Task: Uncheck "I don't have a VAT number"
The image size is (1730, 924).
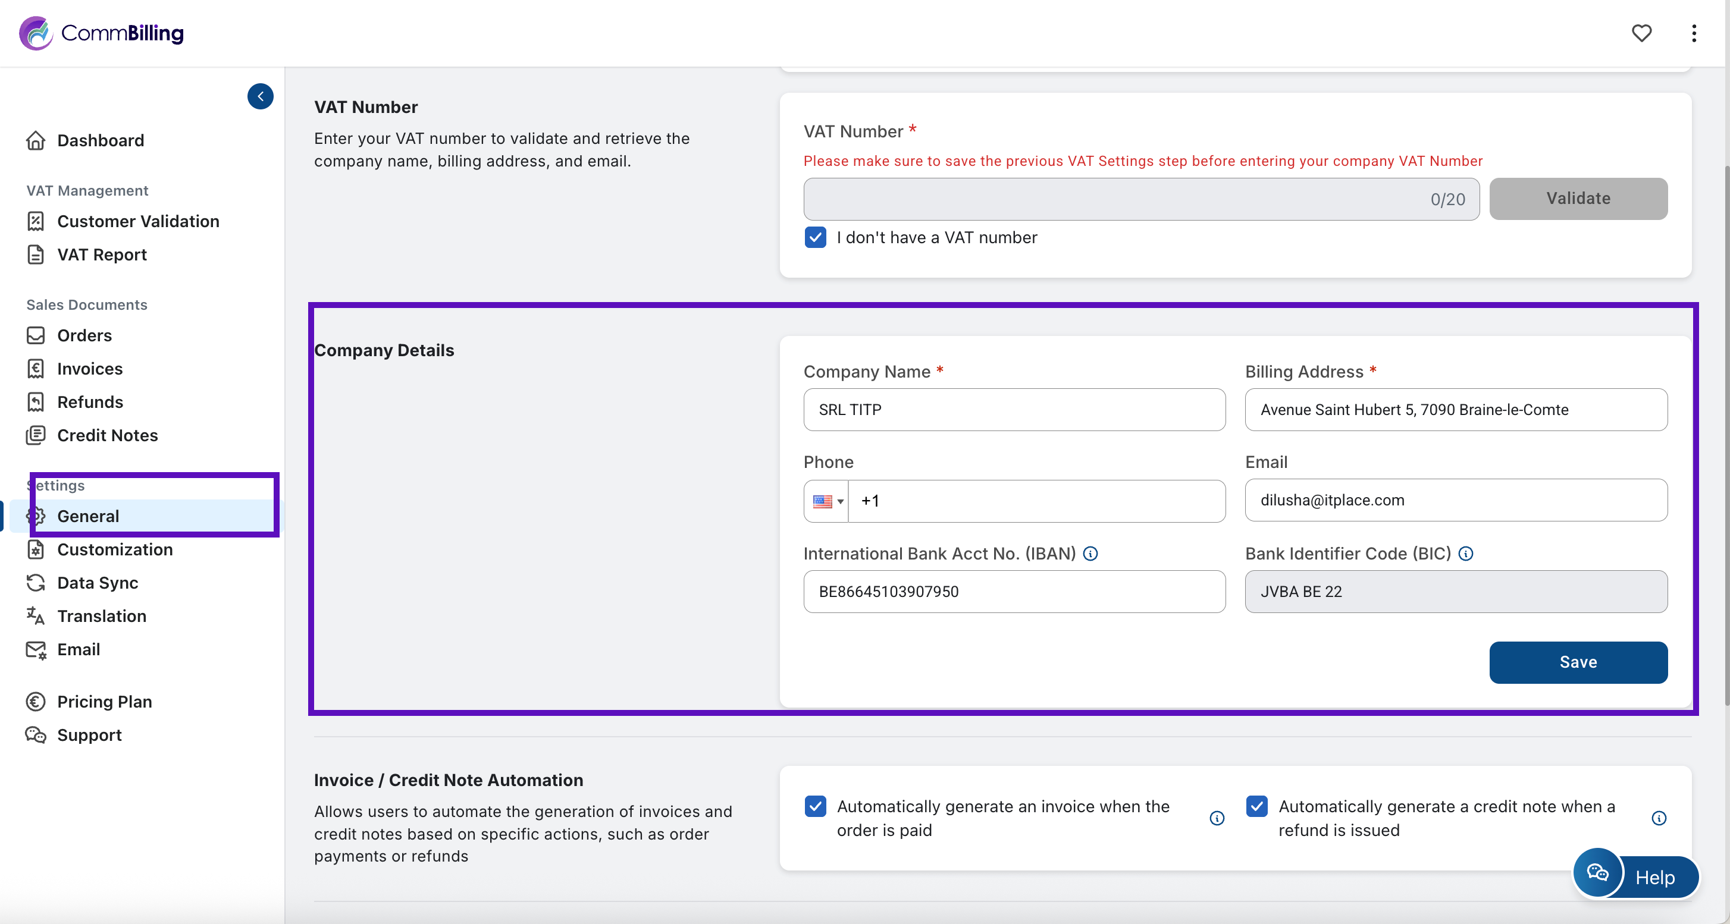Action: (x=815, y=238)
